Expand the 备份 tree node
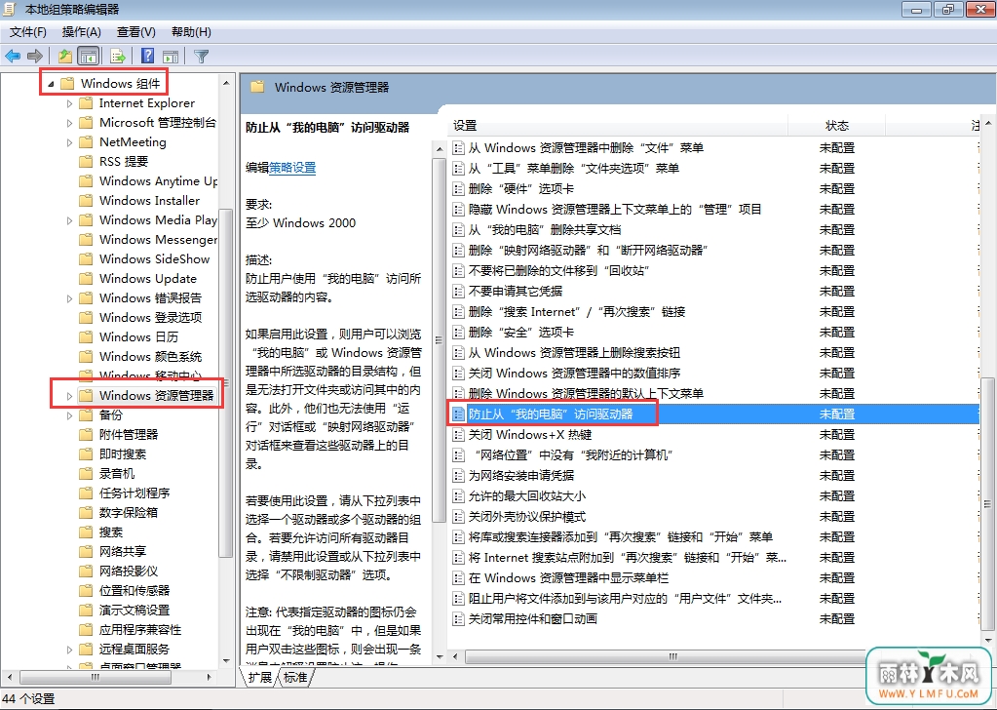This screenshot has width=997, height=710. 69,415
